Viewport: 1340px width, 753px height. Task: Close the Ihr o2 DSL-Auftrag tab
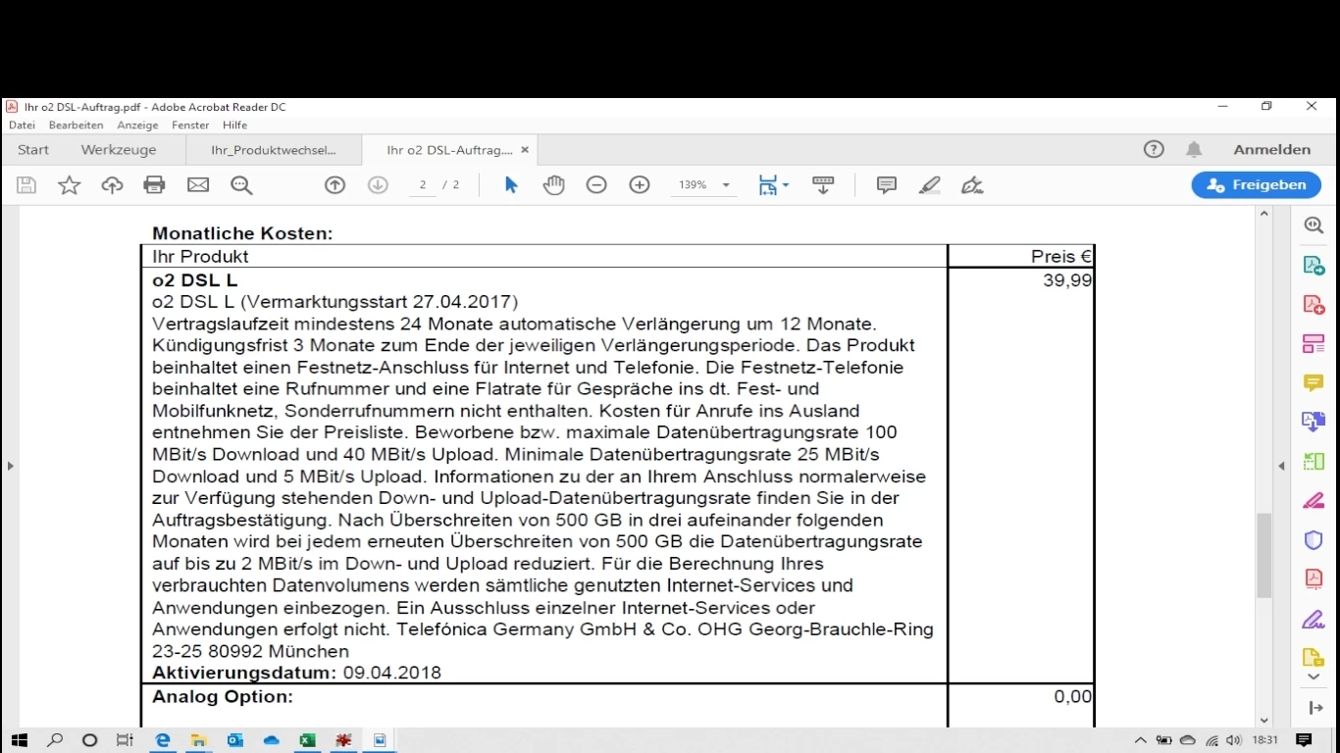525,150
